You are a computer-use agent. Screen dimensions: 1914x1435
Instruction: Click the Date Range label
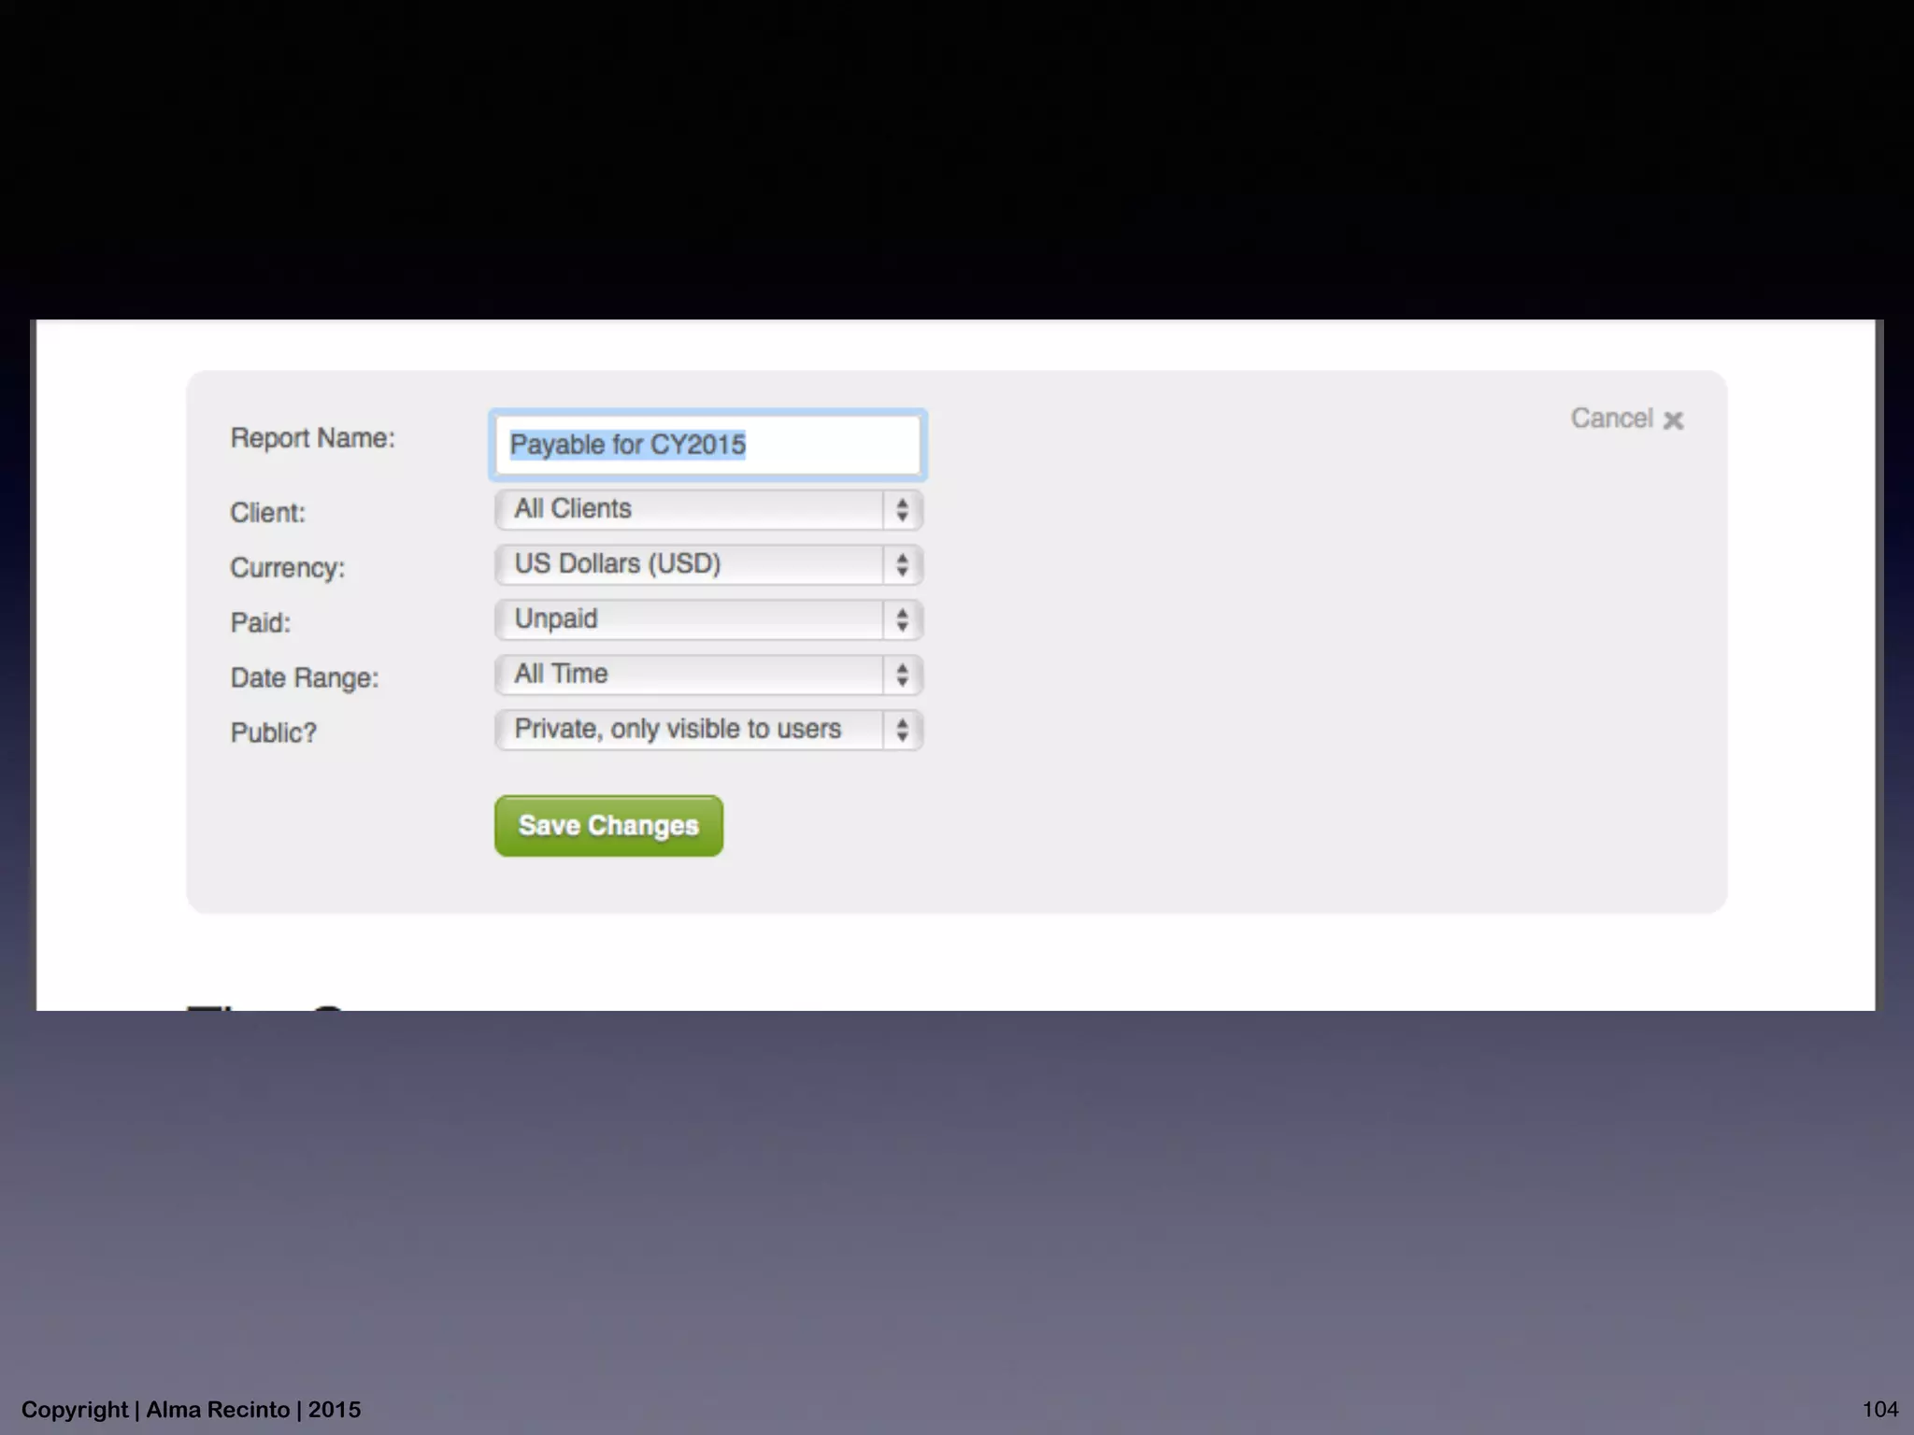pos(304,678)
